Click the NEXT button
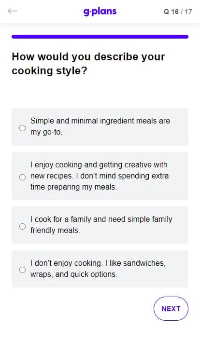Screen dimensions: 200x355 (171, 309)
